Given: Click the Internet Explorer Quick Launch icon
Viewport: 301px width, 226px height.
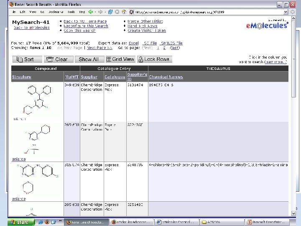Looking at the screenshot, I should point(41,222).
